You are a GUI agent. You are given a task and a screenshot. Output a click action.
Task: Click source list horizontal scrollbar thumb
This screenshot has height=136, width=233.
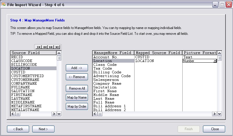[x=18, y=114]
